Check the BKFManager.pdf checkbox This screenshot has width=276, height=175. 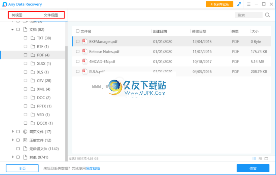coord(78,41)
